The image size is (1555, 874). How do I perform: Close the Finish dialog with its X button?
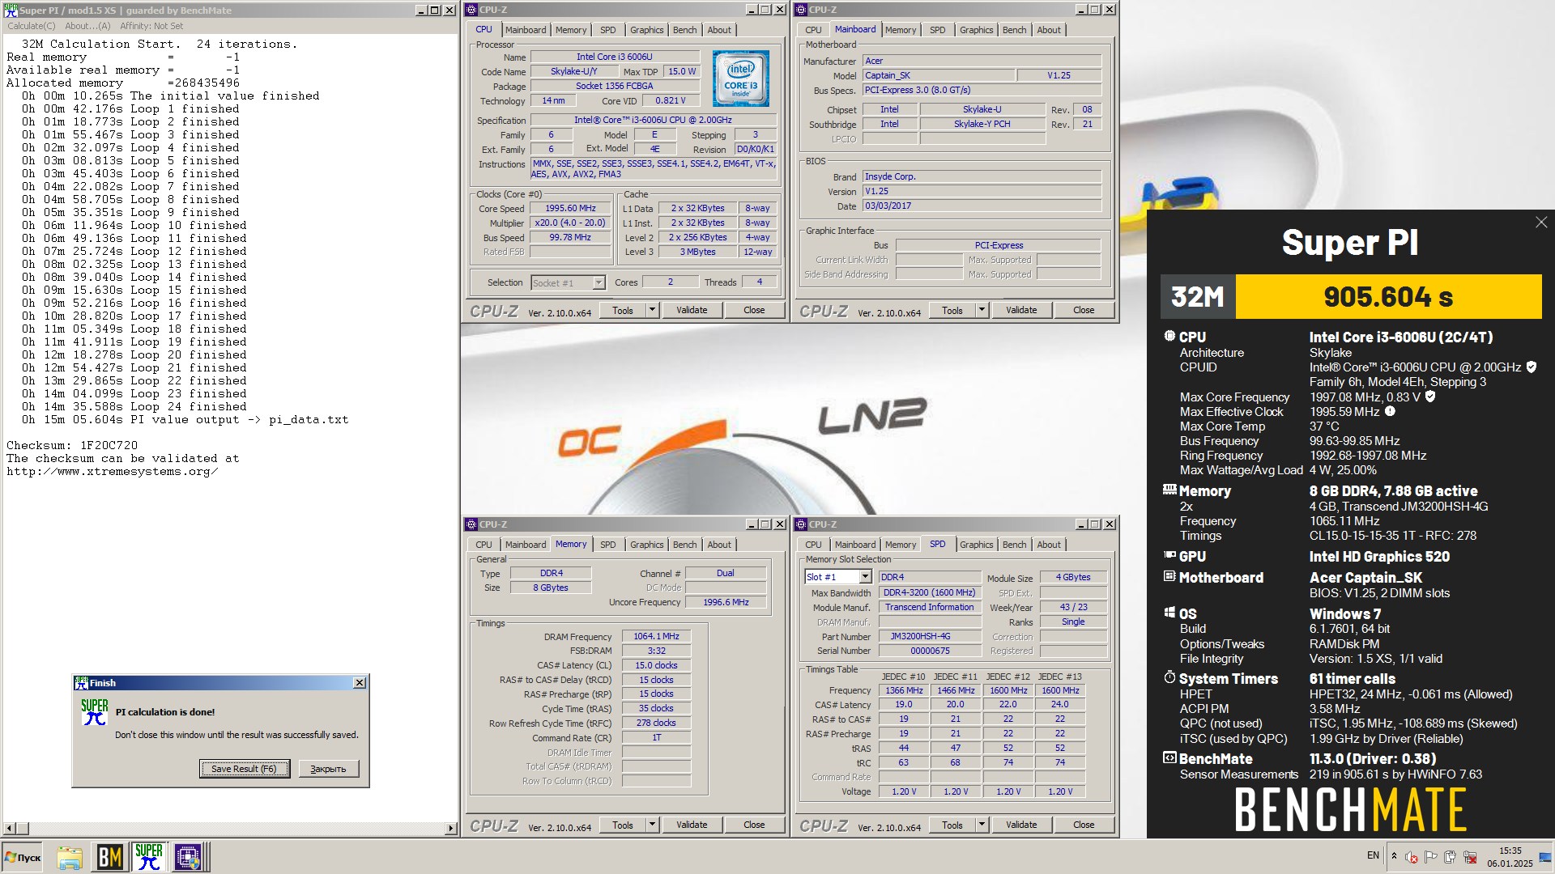coord(359,683)
